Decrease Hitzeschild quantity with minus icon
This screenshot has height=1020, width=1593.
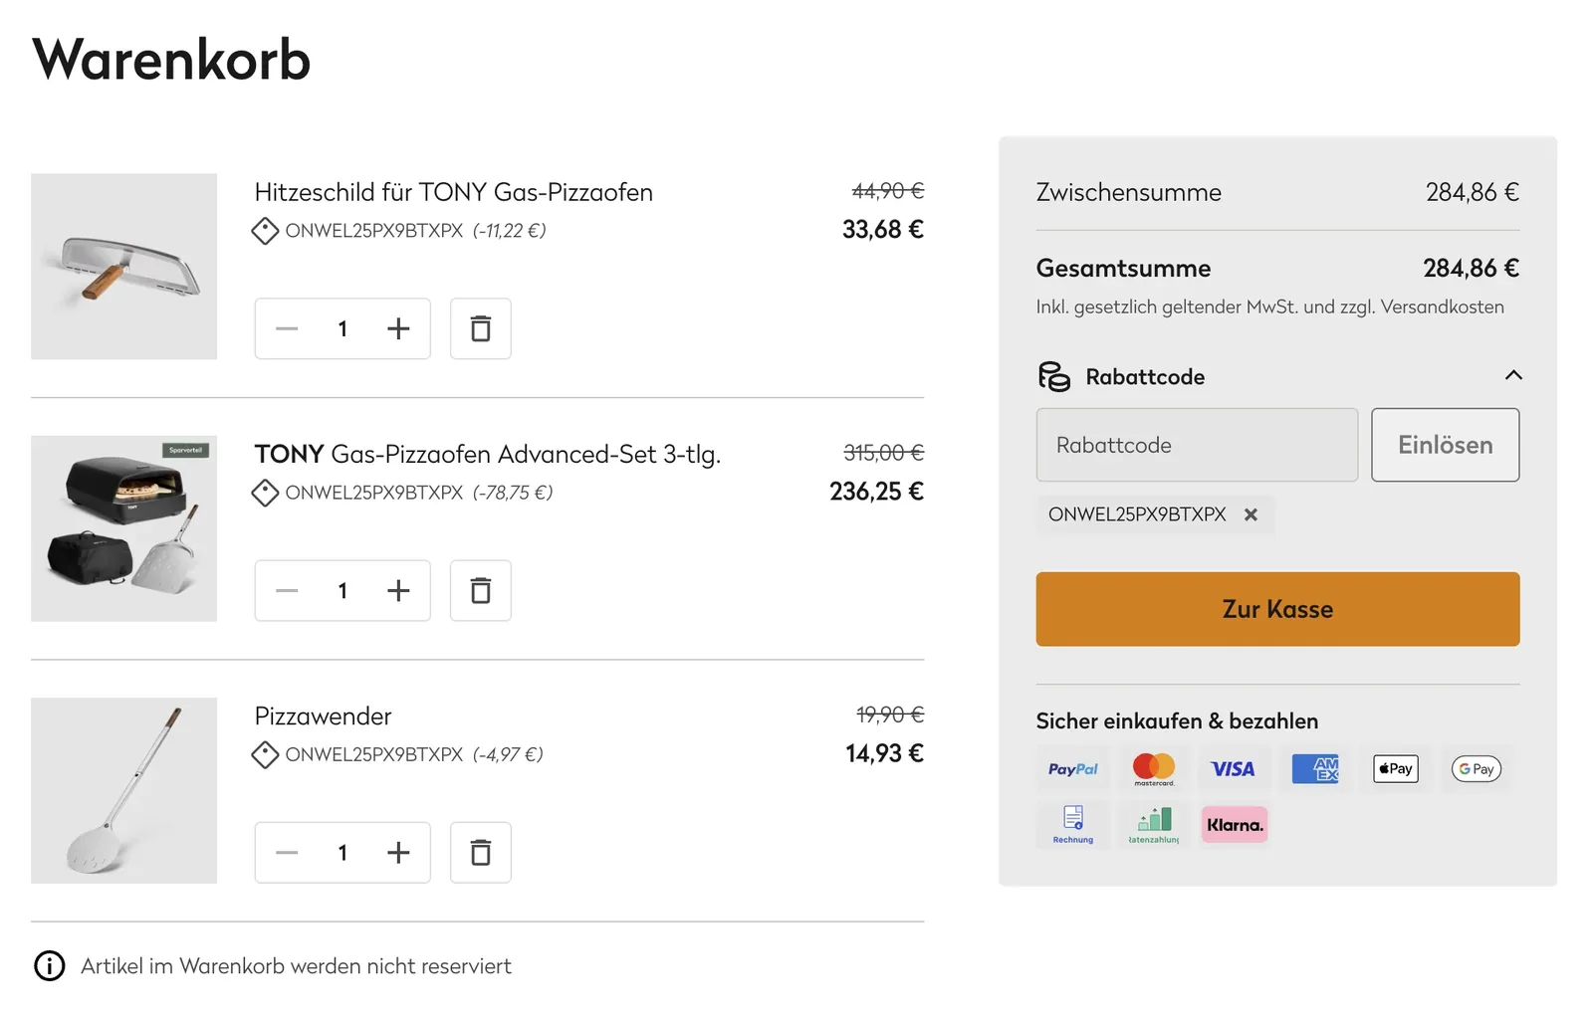[287, 328]
